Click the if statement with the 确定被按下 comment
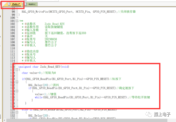Viewport: 176px width, 122px height. click(x=81, y=88)
